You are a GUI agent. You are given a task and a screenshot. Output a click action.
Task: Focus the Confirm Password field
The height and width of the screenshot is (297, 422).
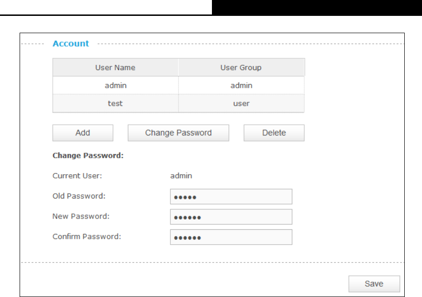(231, 237)
